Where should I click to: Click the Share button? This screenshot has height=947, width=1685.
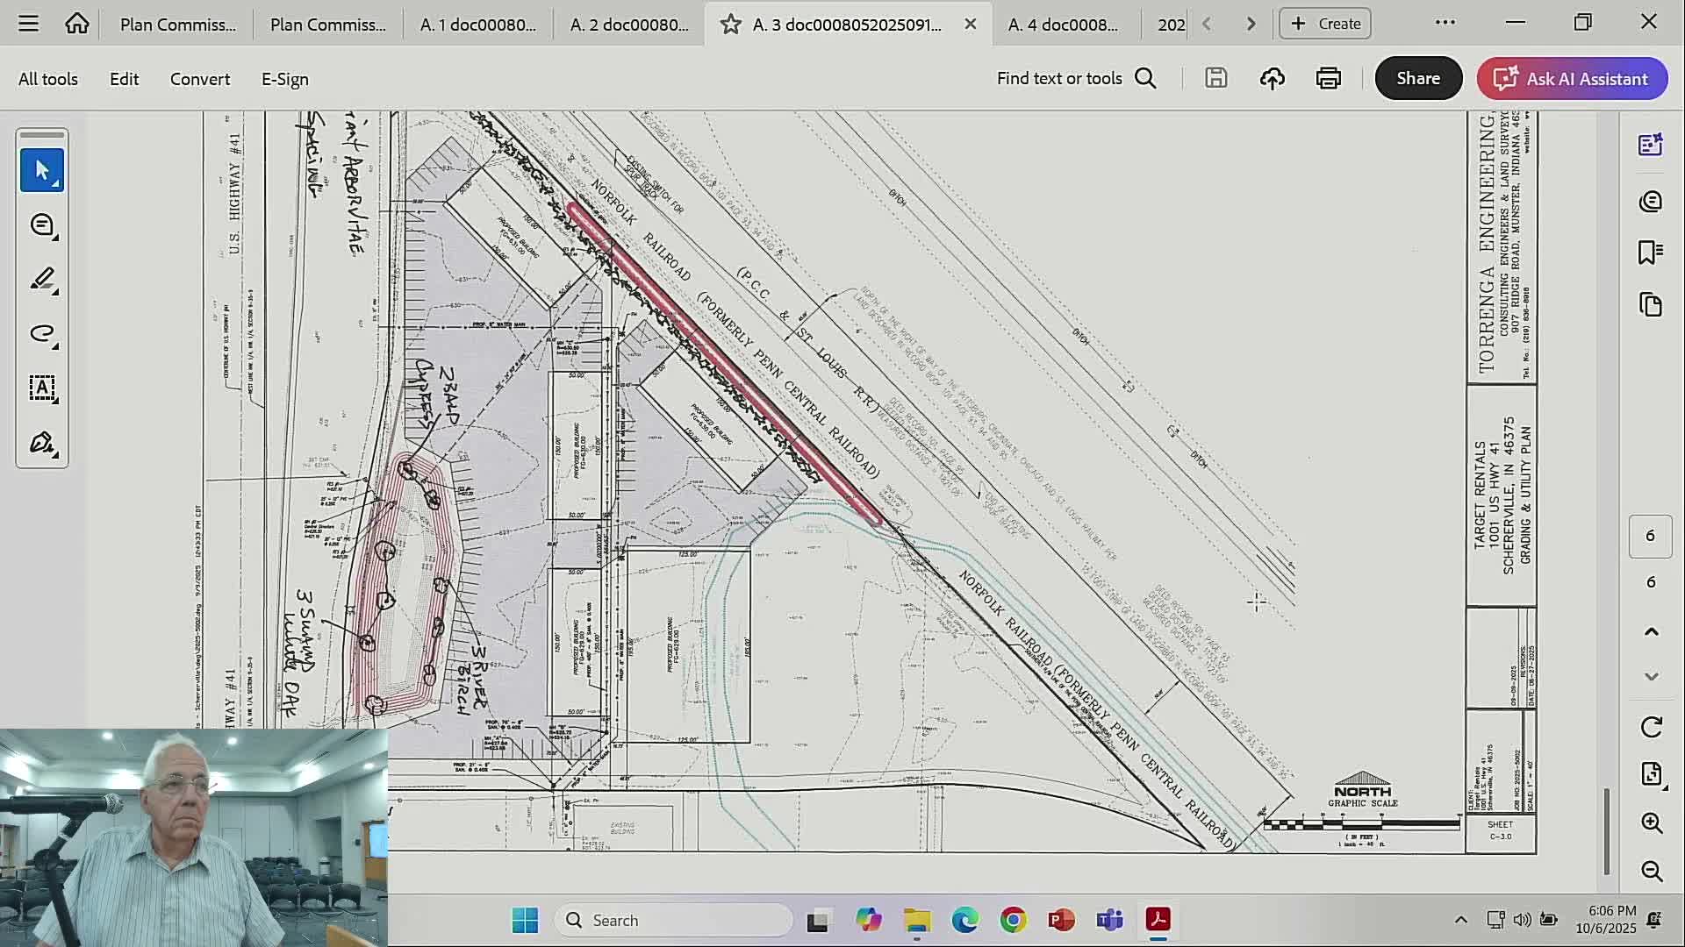(x=1417, y=79)
